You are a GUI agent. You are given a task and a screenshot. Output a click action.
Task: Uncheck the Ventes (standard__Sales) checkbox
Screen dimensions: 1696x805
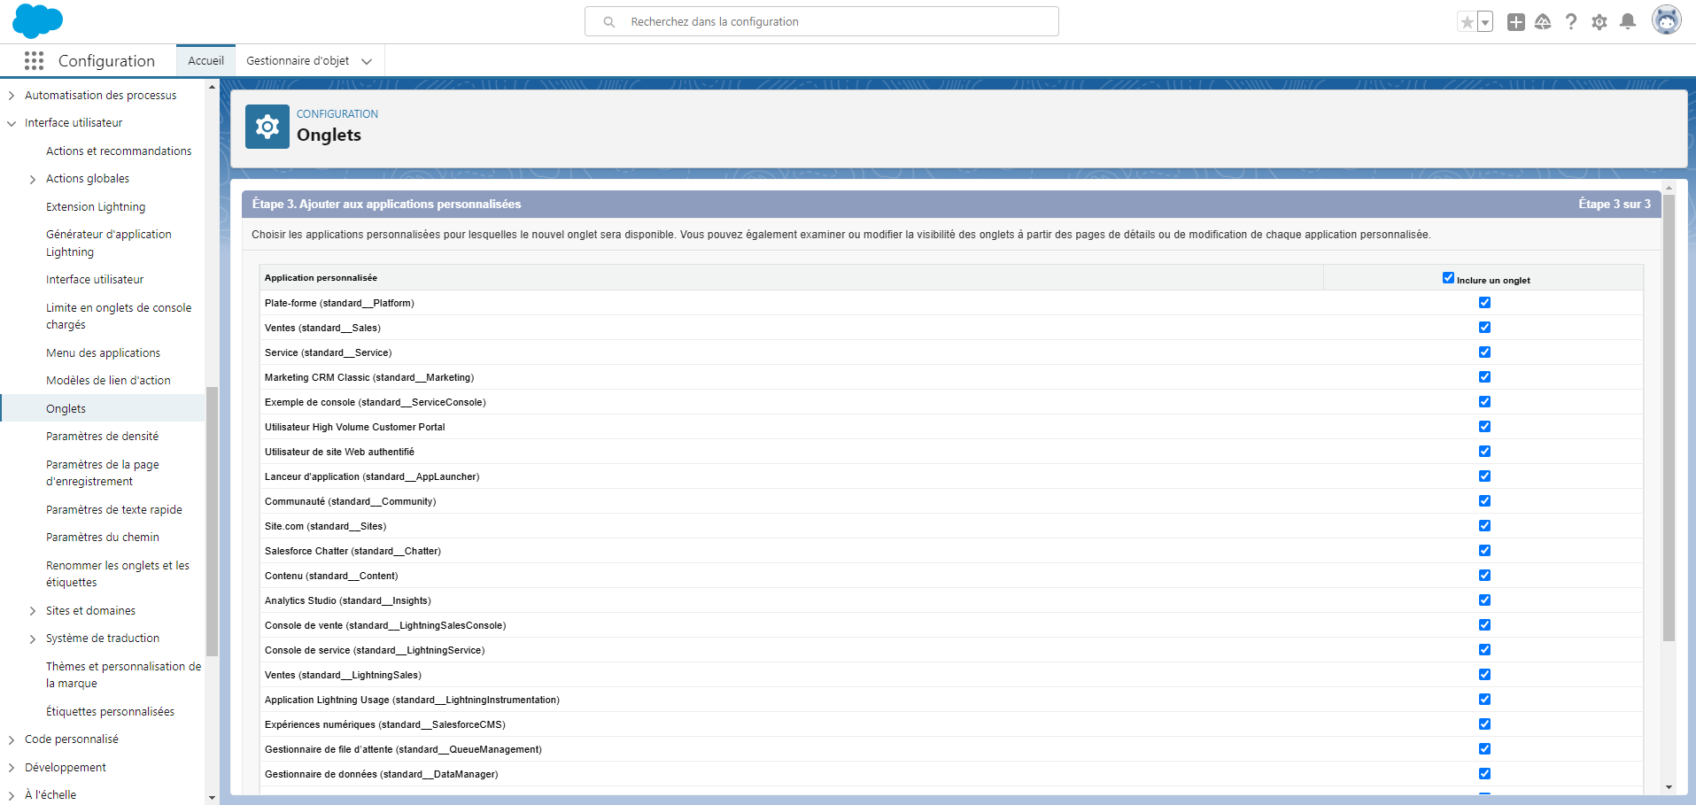[x=1484, y=328]
